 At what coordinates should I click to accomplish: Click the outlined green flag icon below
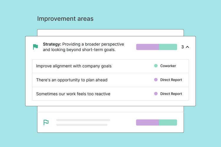point(46,122)
